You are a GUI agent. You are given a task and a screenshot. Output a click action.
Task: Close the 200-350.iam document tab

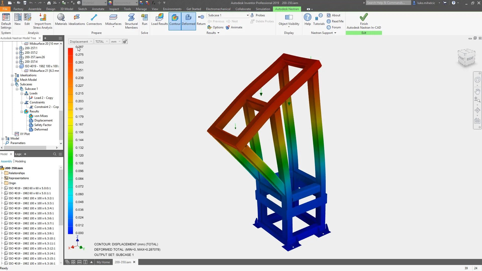(134, 262)
